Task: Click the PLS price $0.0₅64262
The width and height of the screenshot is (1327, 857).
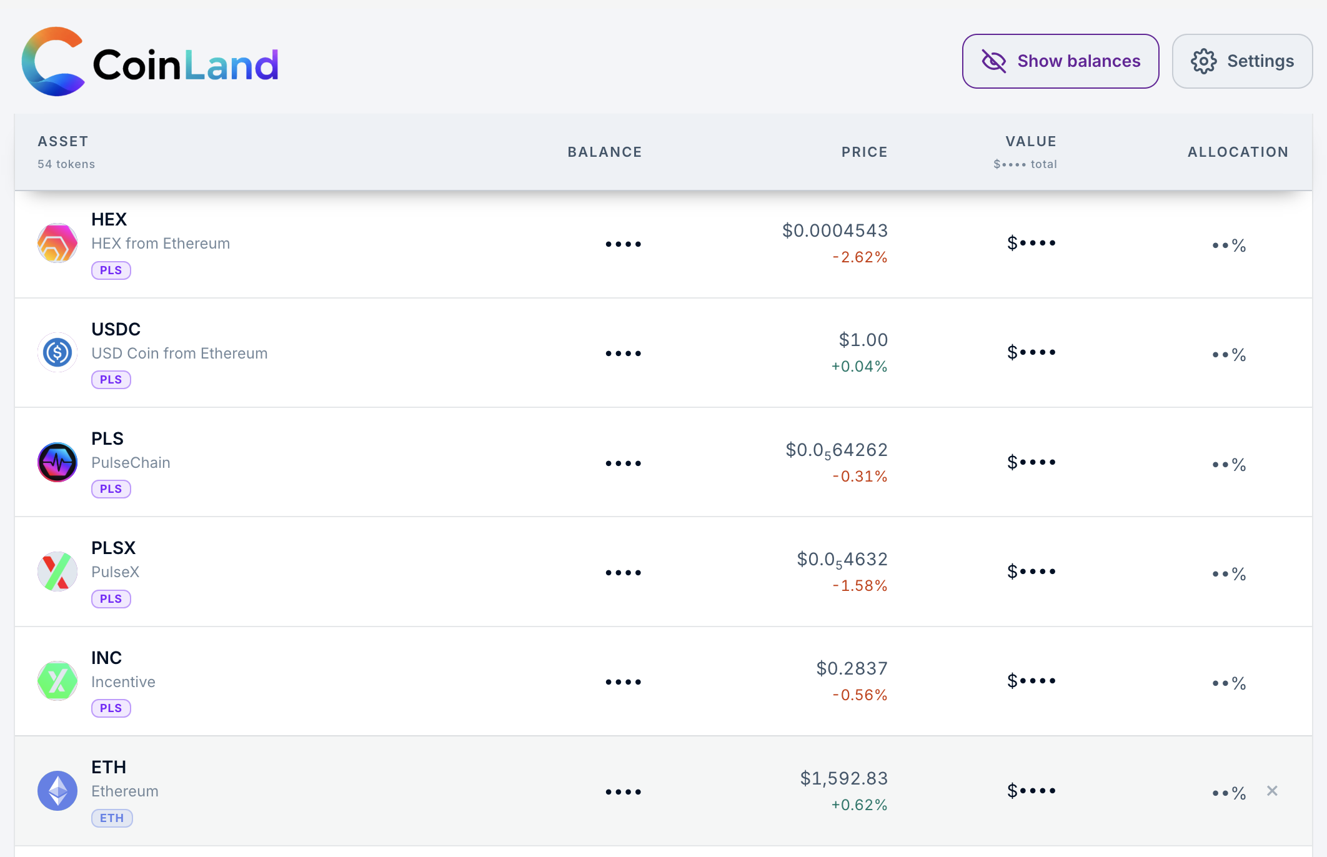Action: pyautogui.click(x=837, y=450)
